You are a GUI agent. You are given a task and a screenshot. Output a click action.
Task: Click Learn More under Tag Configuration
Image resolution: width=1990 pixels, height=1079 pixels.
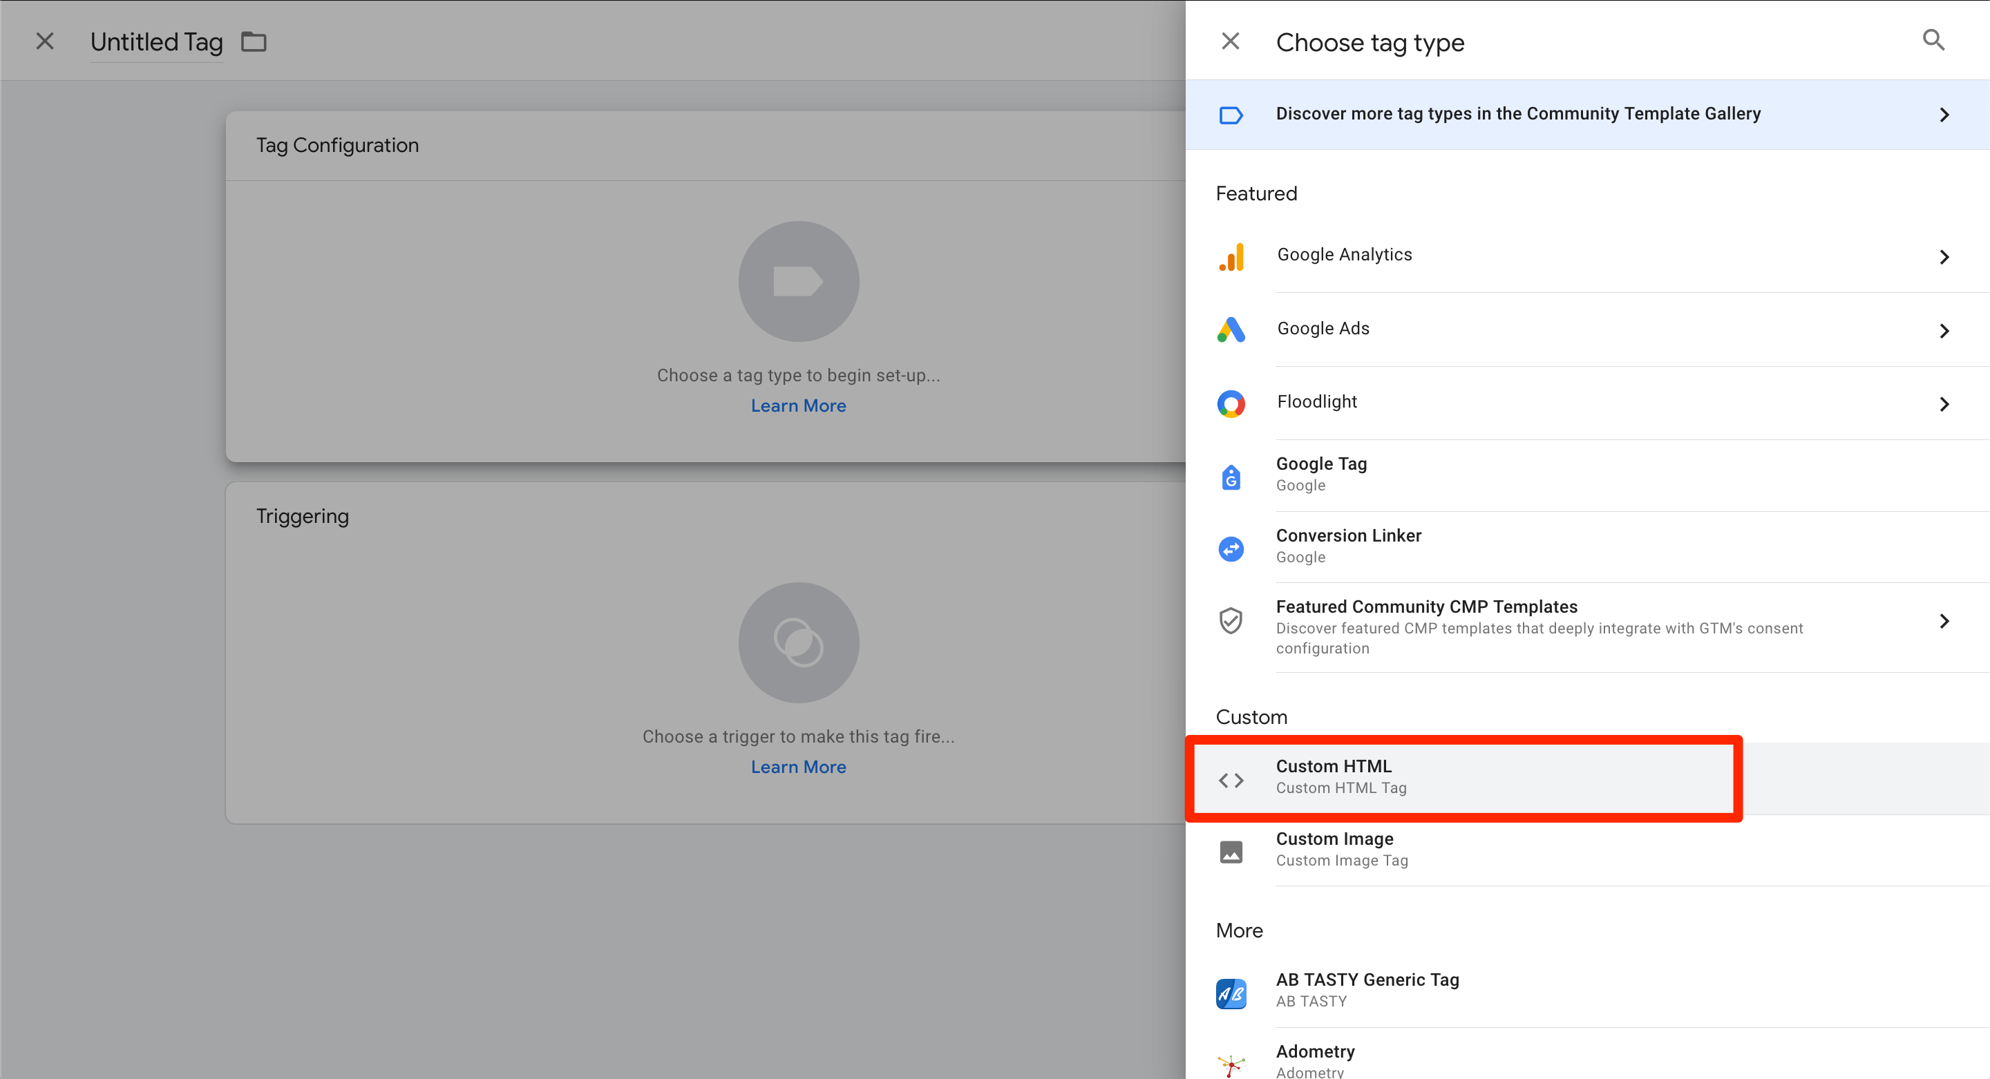coord(798,405)
